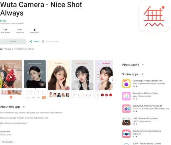Open the Realtime Beauty screenshot
Image resolution: width=171 pixels, height=145 pixels.
click(82, 80)
